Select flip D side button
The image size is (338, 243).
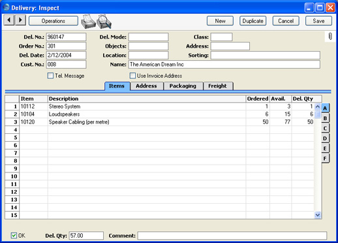tap(325, 138)
